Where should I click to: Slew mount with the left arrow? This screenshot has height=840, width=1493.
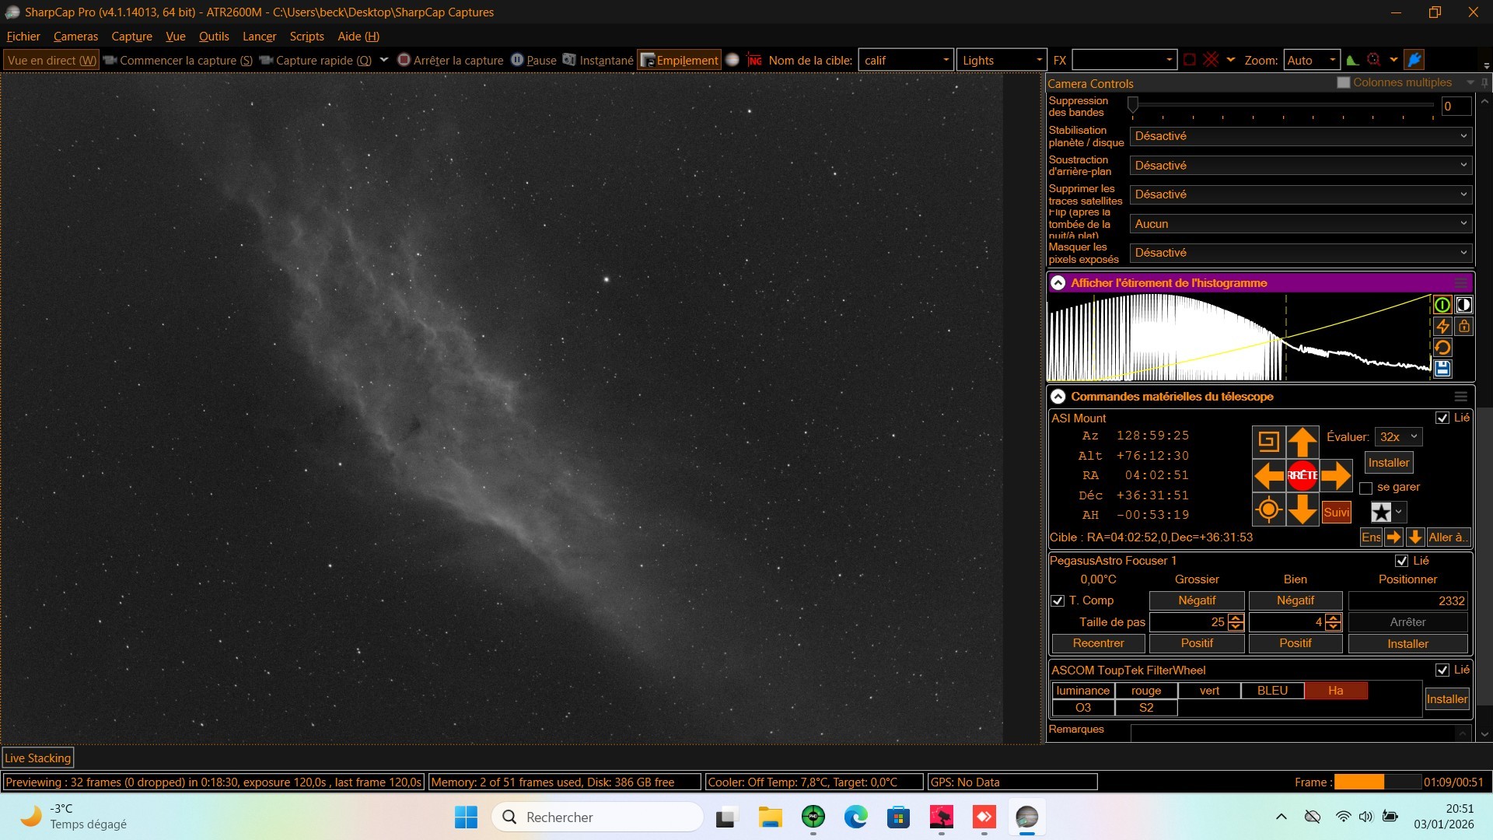1268,475
